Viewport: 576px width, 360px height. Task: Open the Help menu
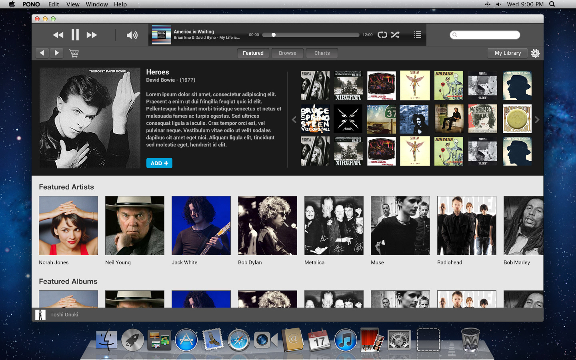pyautogui.click(x=120, y=4)
